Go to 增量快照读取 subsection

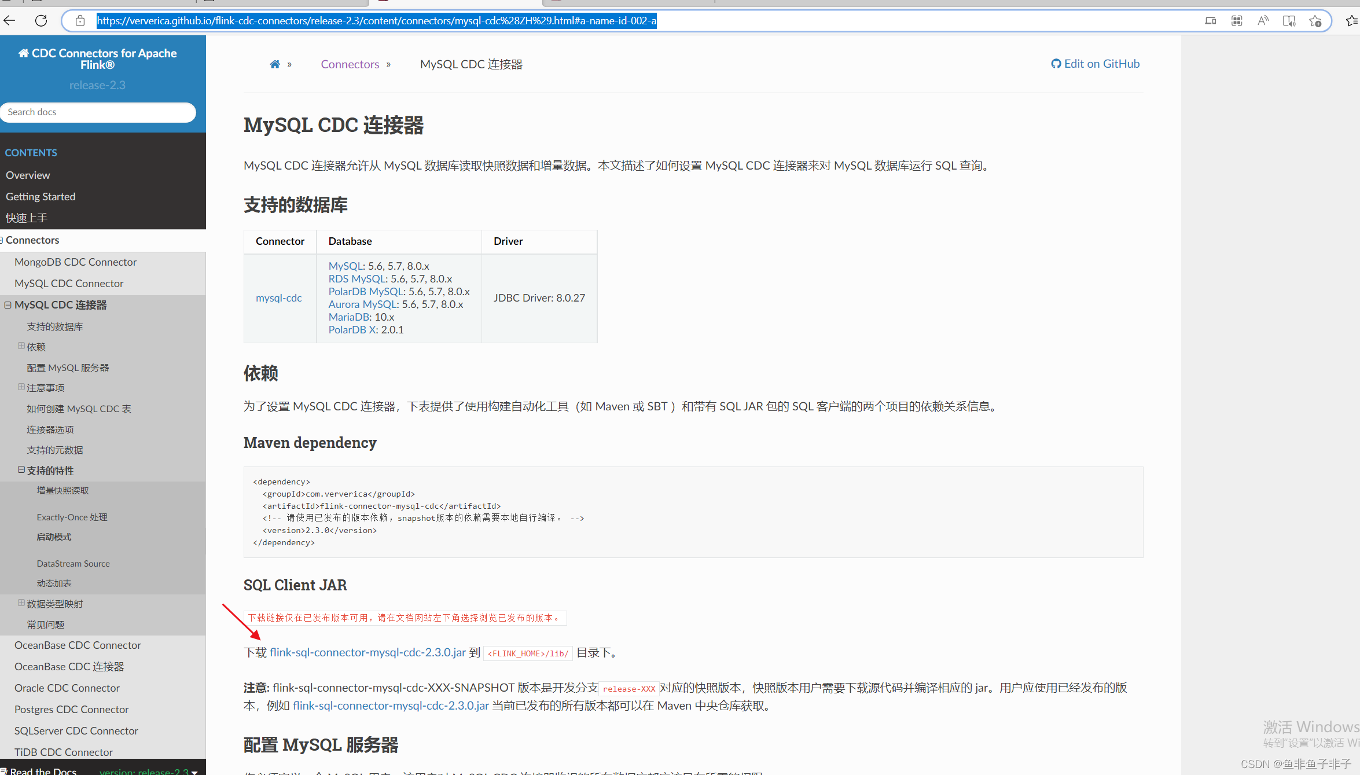pos(63,490)
